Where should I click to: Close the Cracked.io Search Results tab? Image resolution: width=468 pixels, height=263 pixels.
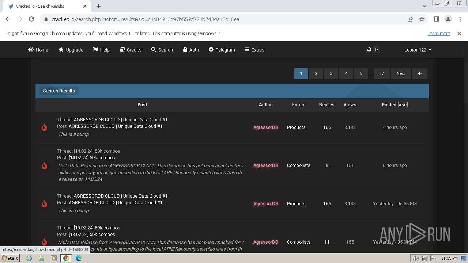coord(85,6)
